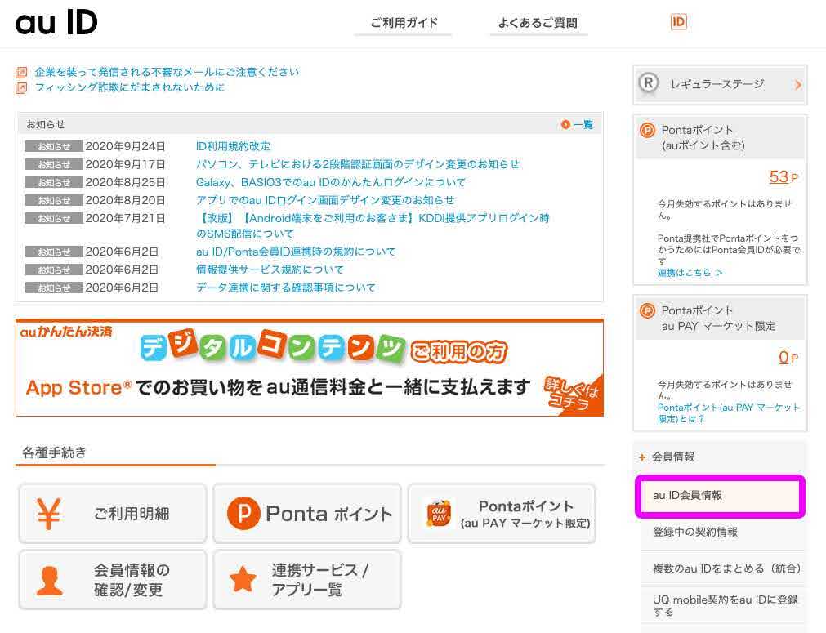The width and height of the screenshot is (826, 633).
Task: Open the Ponta ポイント button
Action: coord(307,514)
